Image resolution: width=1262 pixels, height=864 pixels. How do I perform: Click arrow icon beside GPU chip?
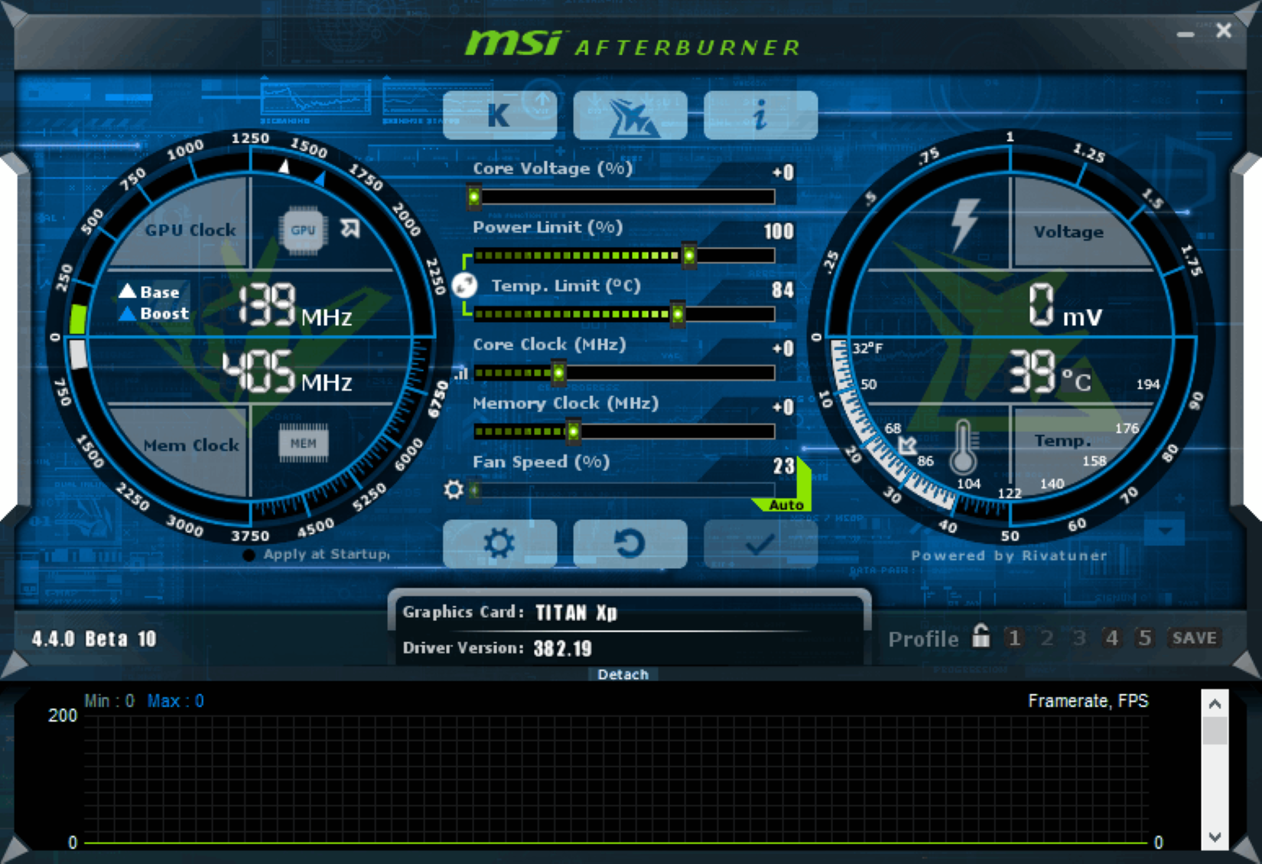click(350, 228)
